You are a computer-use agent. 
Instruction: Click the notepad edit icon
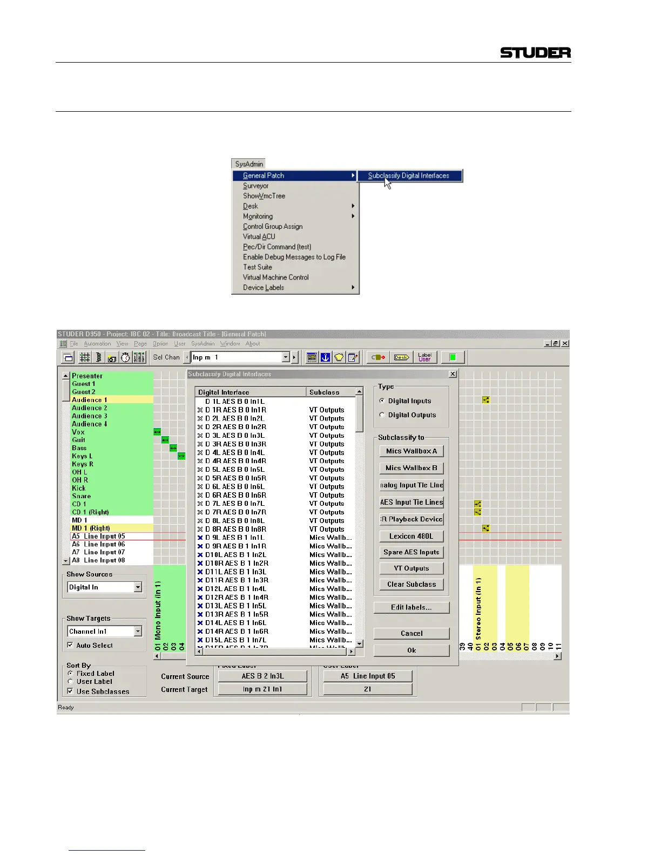pyautogui.click(x=352, y=357)
